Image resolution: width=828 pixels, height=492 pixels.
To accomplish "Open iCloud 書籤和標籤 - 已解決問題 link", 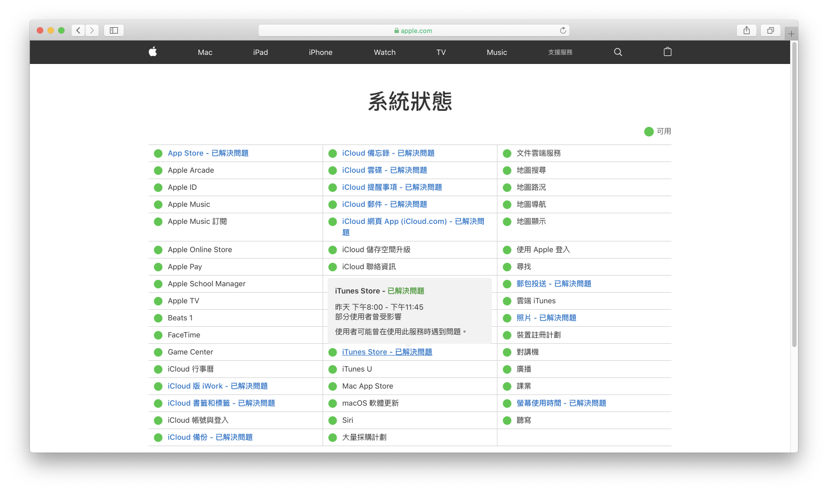I will (x=221, y=403).
